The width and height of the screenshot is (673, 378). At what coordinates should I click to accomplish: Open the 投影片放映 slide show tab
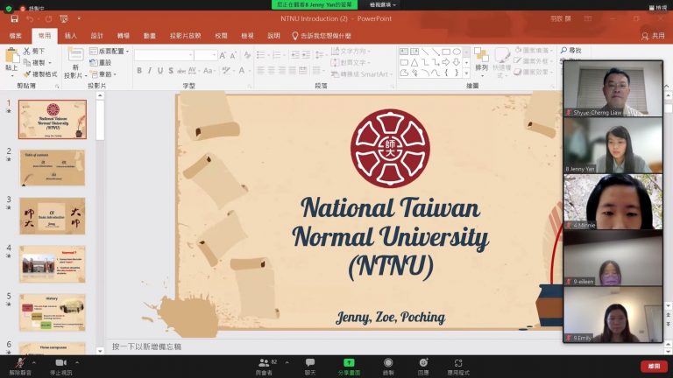coord(185,36)
